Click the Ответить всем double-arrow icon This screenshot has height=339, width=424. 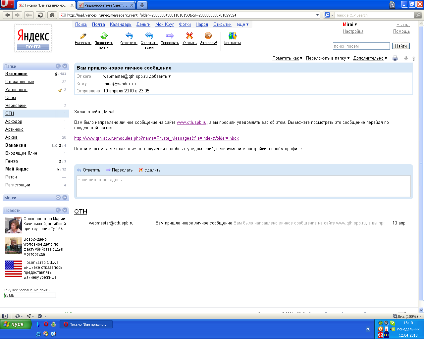tap(149, 36)
